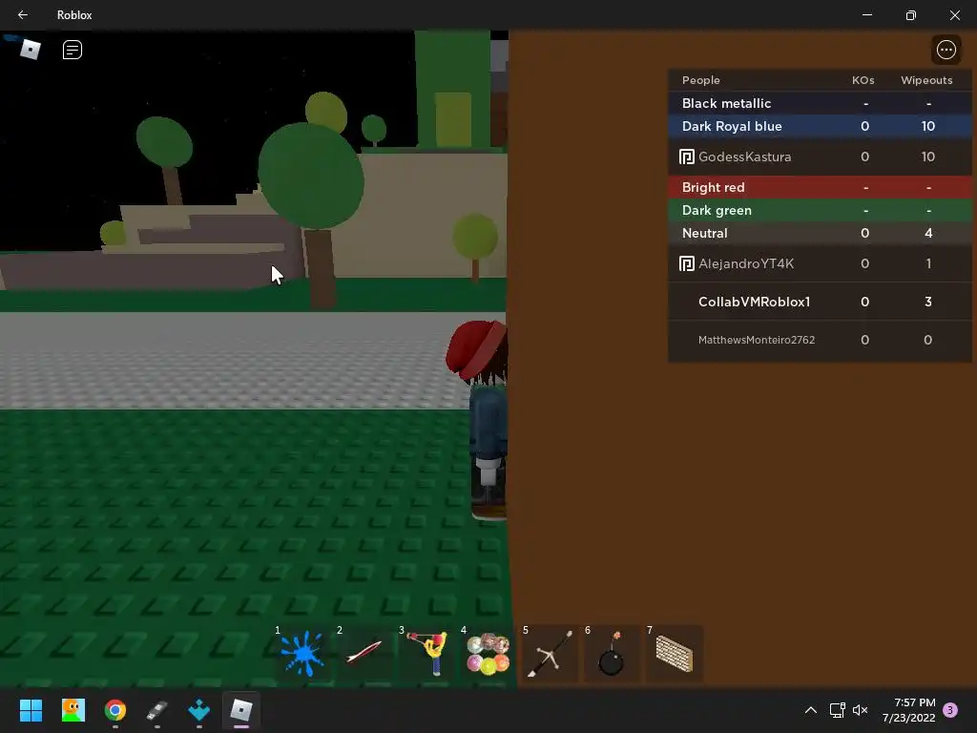Open the Windows Start menu

click(31, 710)
